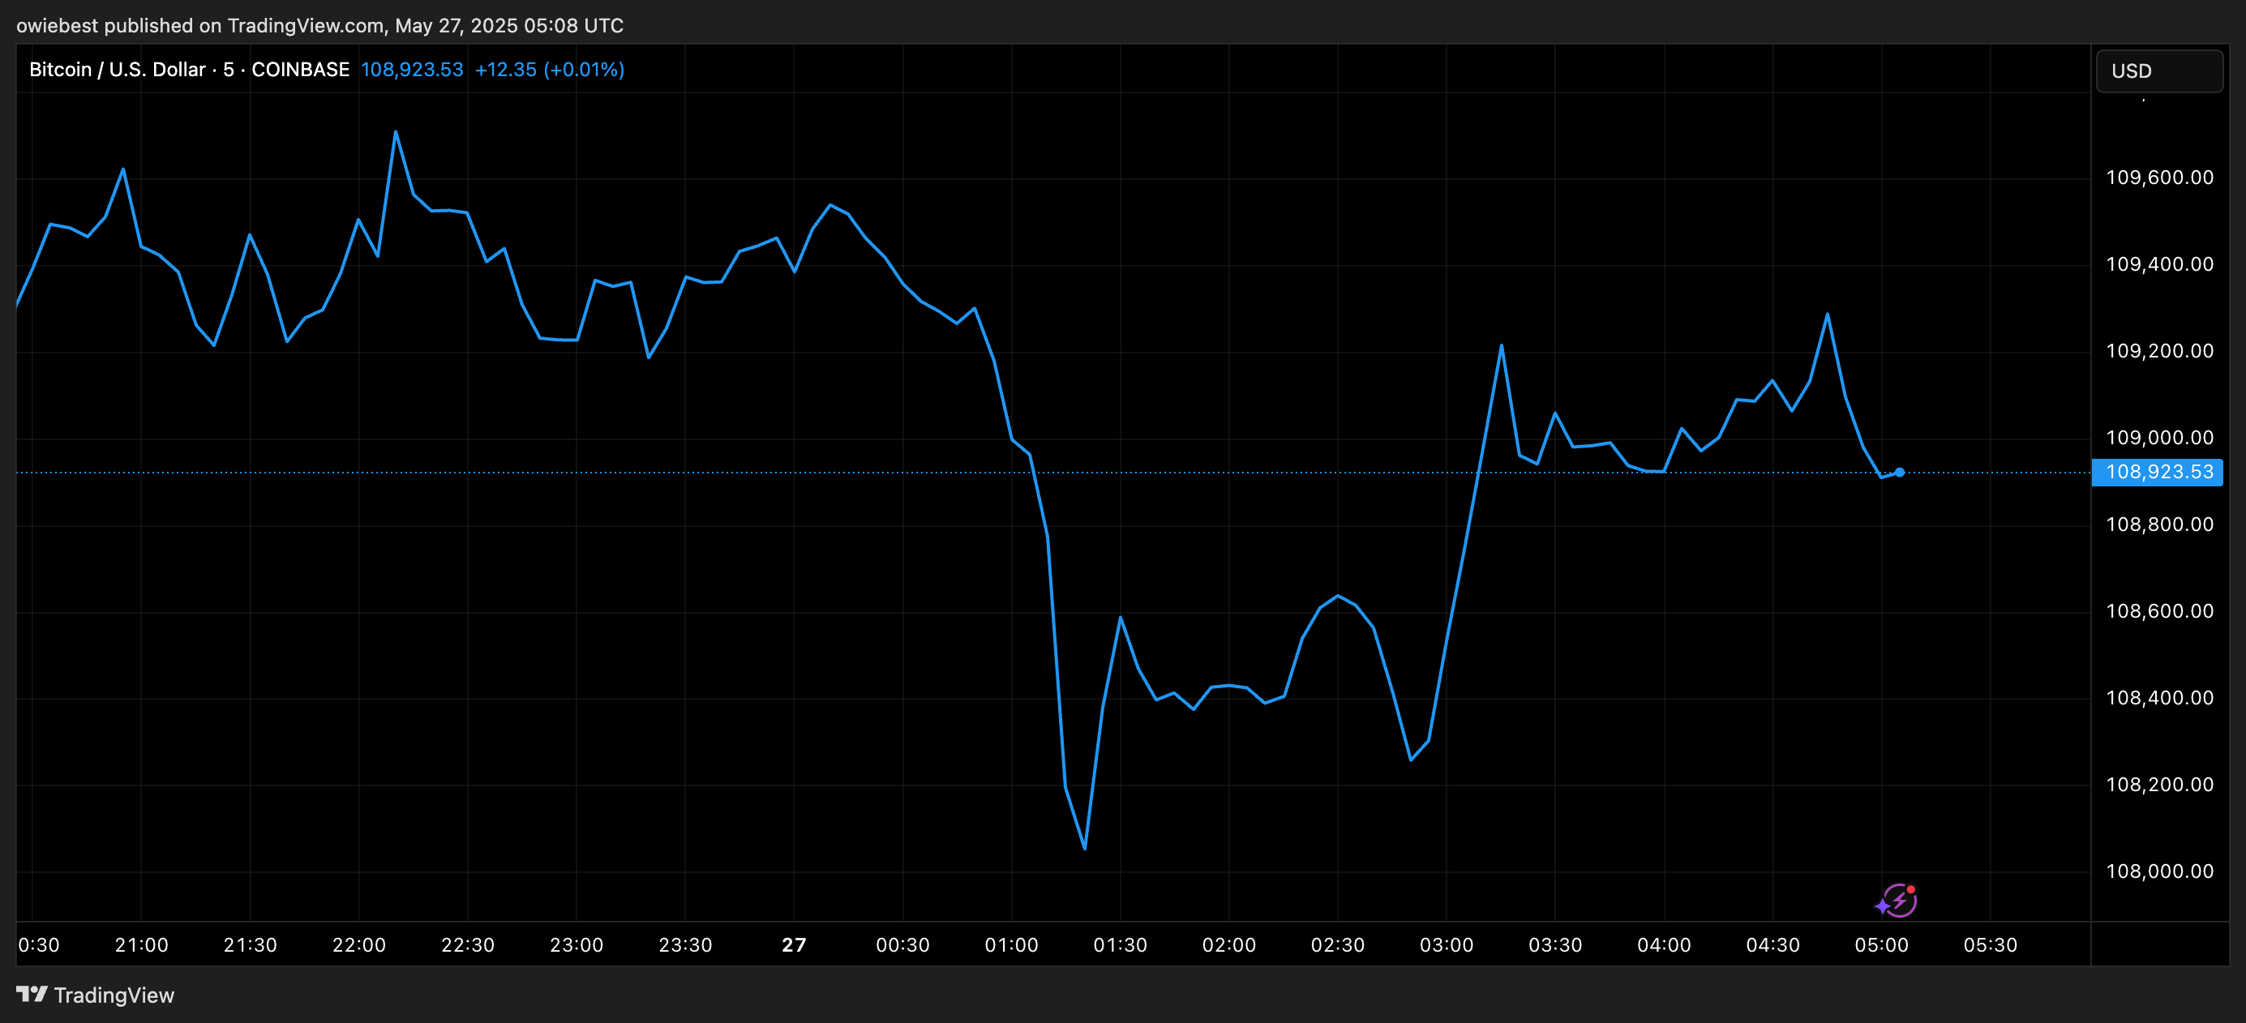Screen dimensions: 2246x1023
Task: Click the 00:30 time axis label
Action: click(902, 945)
